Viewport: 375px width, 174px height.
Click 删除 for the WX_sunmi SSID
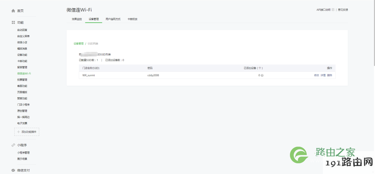pos(330,75)
